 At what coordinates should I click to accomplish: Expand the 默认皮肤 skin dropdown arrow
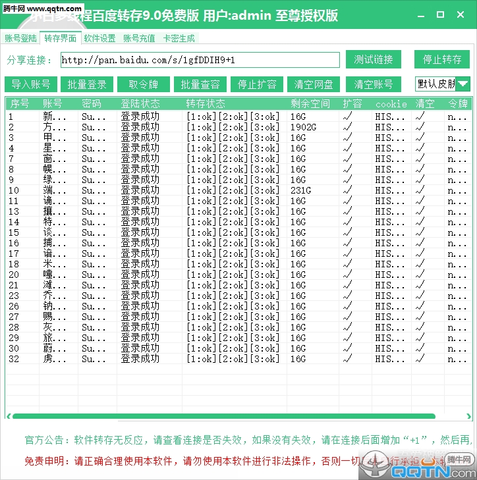(463, 84)
